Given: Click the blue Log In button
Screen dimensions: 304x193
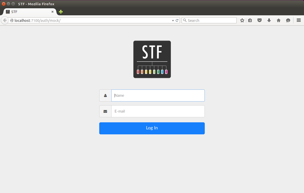Looking at the screenshot, I should [152, 128].
